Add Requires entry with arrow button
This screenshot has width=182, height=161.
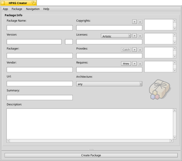pos(134,64)
